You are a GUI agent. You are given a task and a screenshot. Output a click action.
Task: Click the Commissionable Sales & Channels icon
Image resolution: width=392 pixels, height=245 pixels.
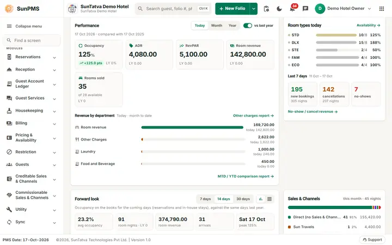(9, 195)
